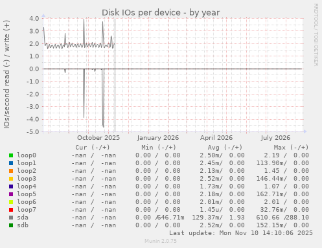This screenshot has width=322, height=248.
Task: Select the 'loop7' device label
Action: click(x=27, y=210)
